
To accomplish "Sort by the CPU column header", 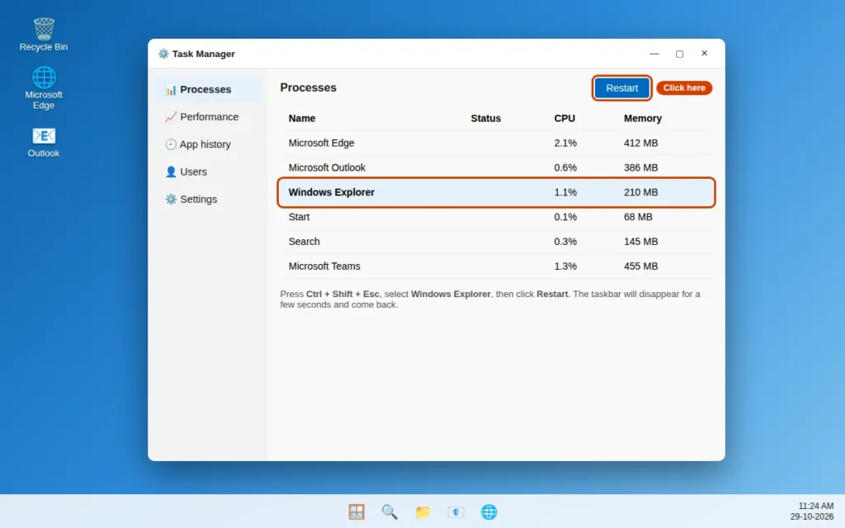I will 564,119.
